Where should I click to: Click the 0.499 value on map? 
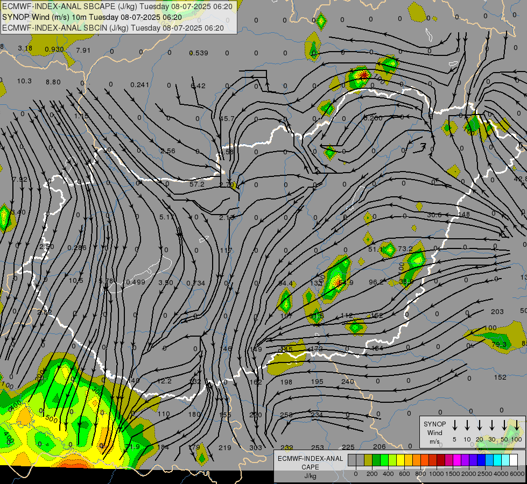click(136, 282)
